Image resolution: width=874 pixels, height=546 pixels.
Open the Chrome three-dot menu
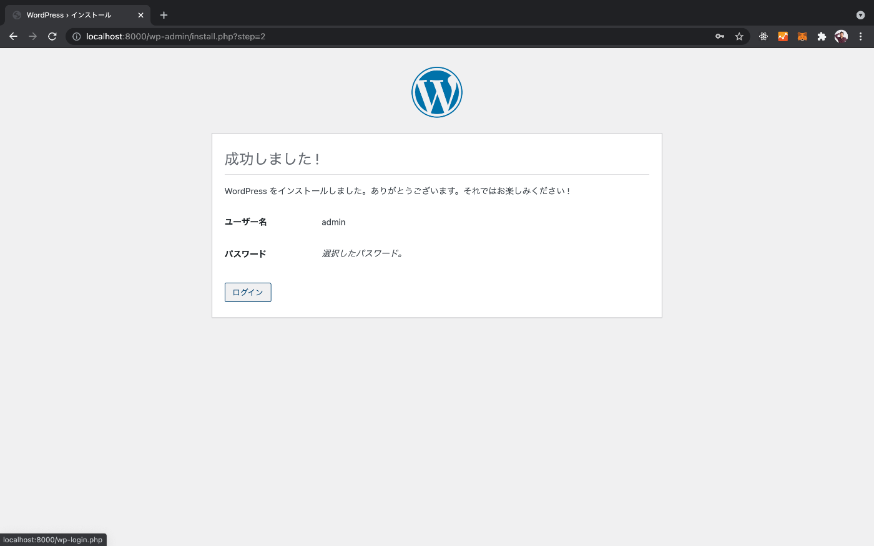pyautogui.click(x=860, y=36)
